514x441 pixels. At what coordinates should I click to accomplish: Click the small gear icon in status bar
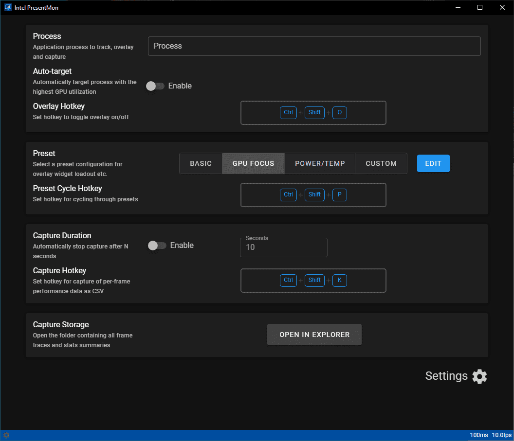[x=6, y=435]
